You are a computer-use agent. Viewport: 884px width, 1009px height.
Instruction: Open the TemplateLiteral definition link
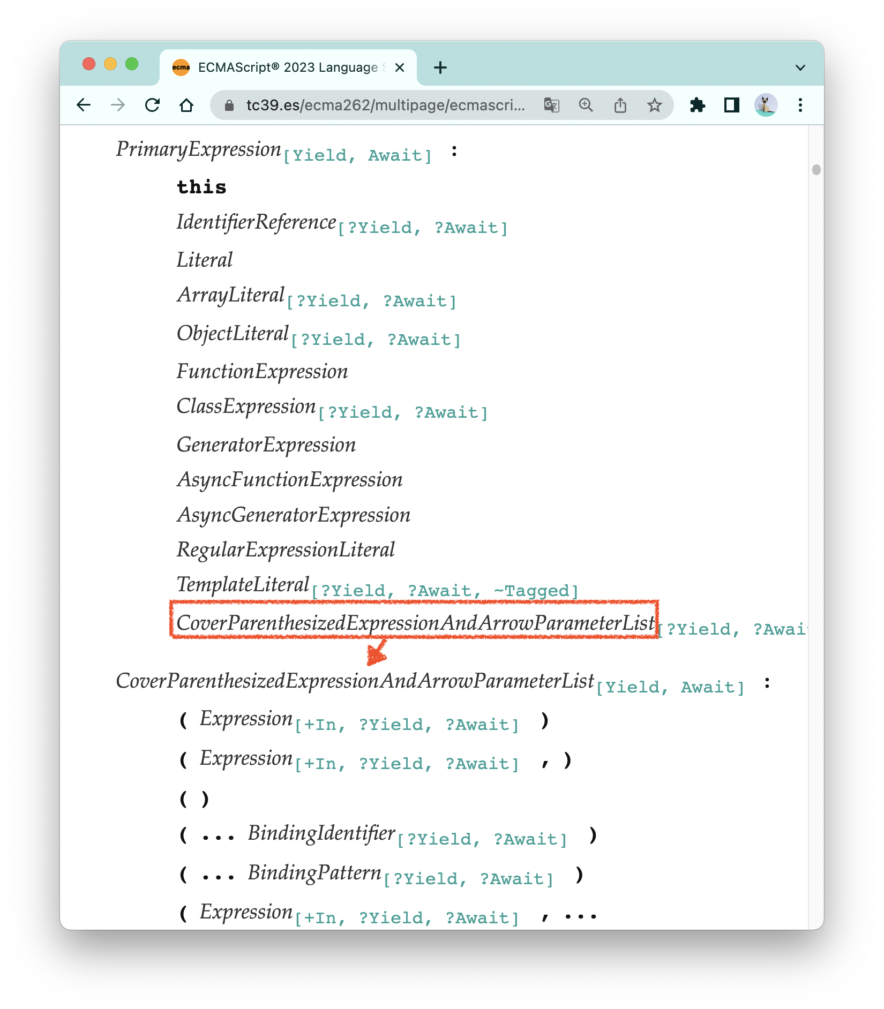pyautogui.click(x=243, y=585)
